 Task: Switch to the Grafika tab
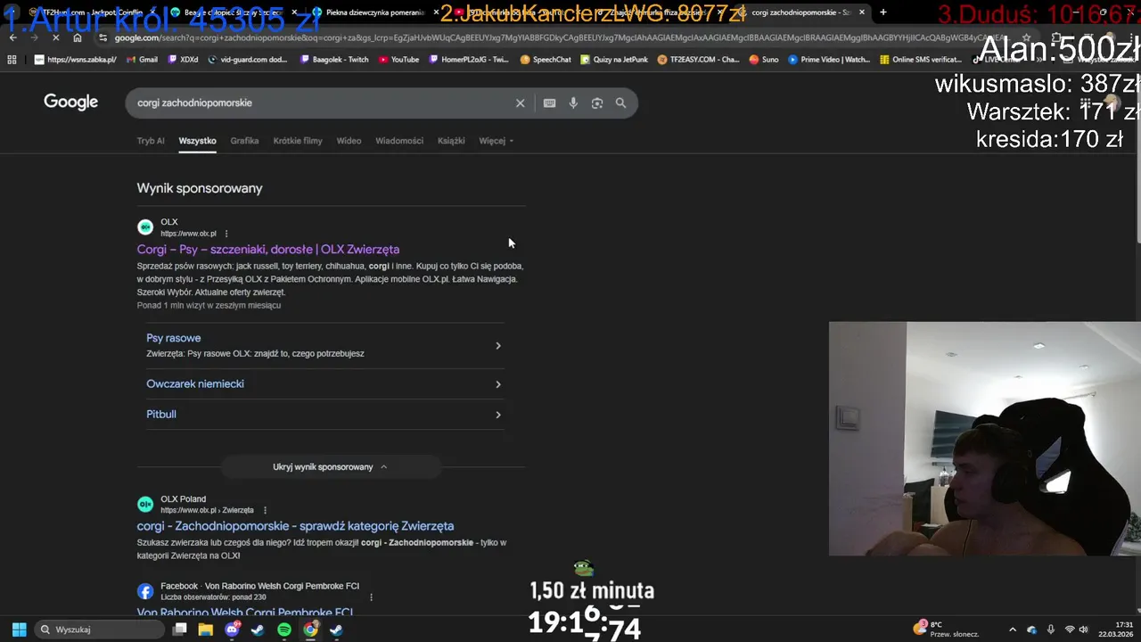(244, 141)
